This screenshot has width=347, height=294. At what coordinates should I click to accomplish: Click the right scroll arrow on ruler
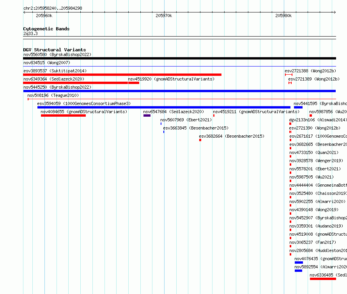(x=335, y=12)
